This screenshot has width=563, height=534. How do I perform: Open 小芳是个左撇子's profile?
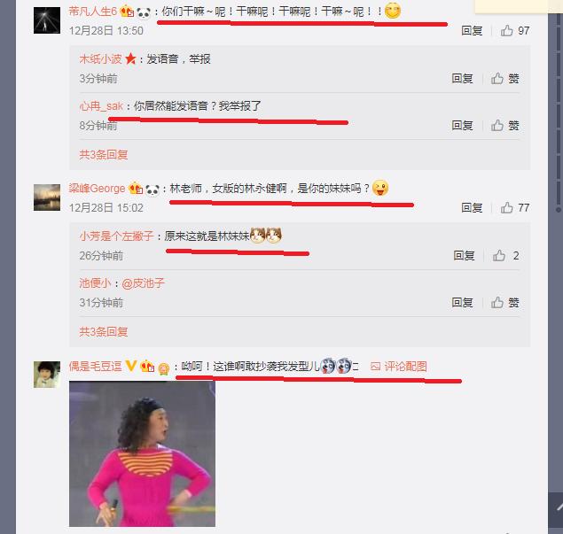[x=116, y=236]
